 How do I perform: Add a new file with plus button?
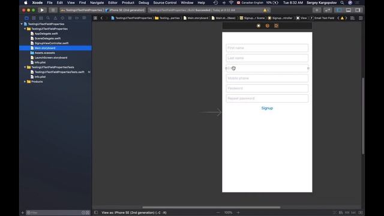(23, 212)
